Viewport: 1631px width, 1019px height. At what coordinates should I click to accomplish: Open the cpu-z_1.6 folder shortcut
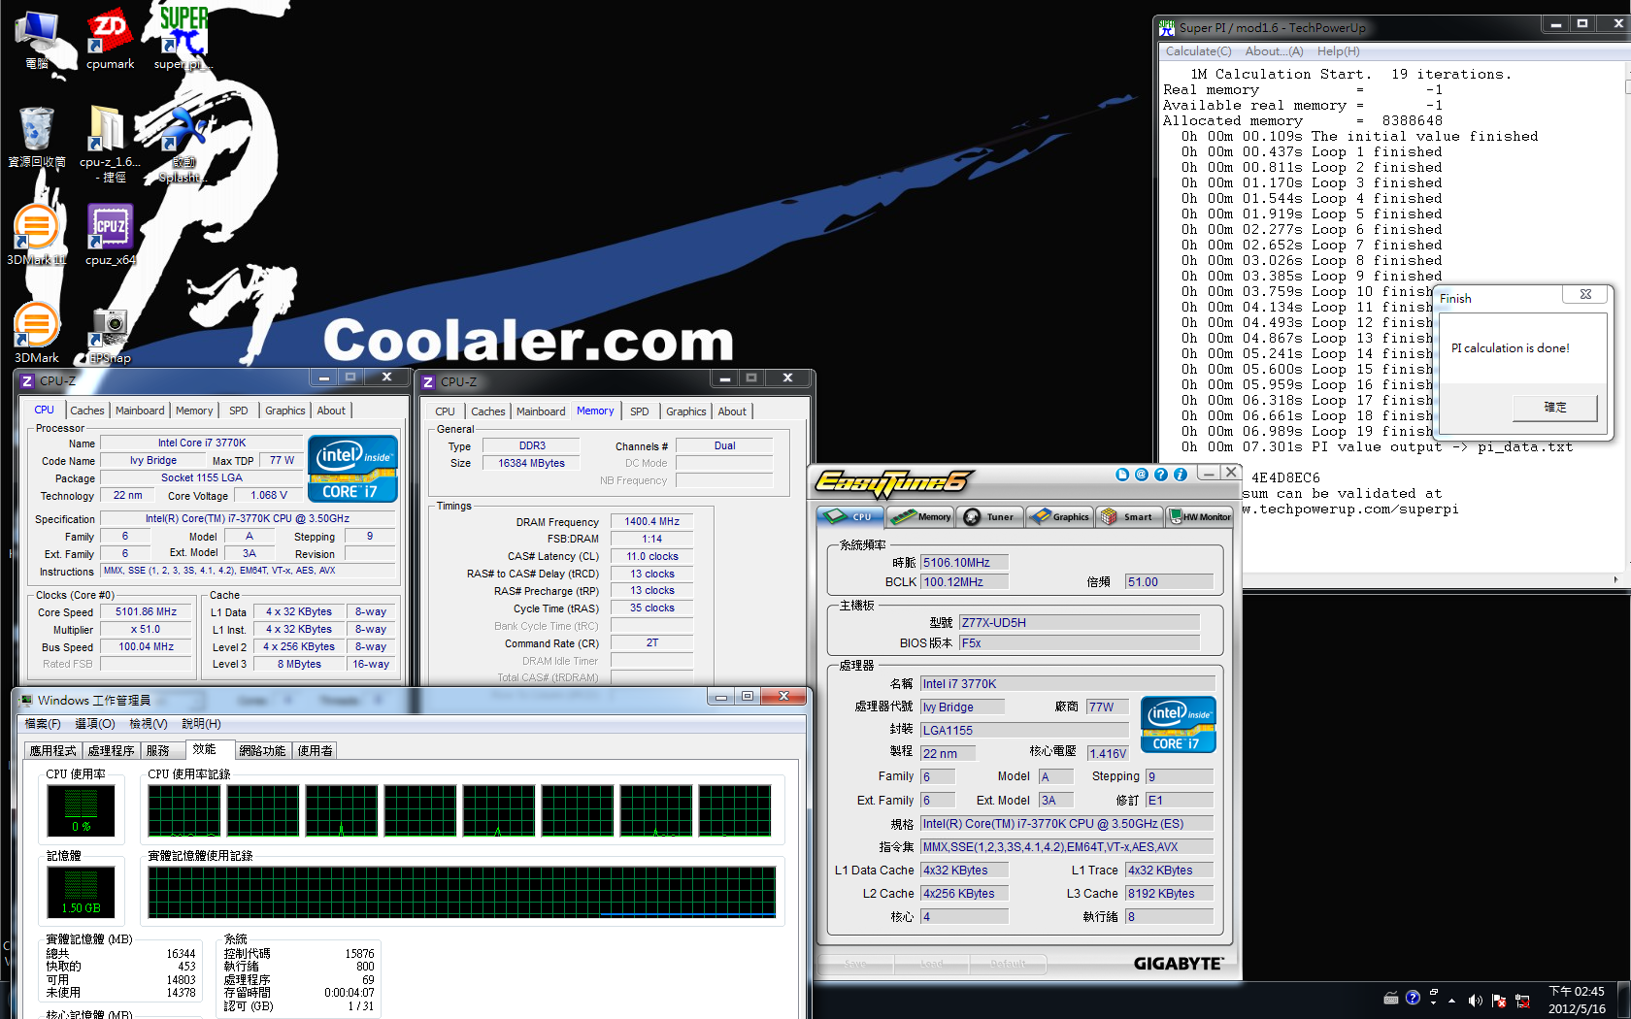(110, 144)
